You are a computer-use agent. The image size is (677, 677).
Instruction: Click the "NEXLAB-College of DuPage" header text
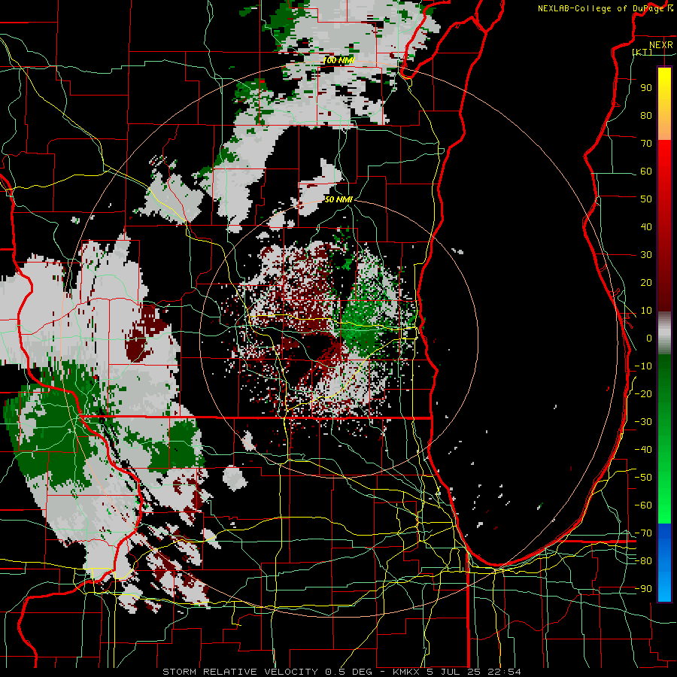[600, 8]
